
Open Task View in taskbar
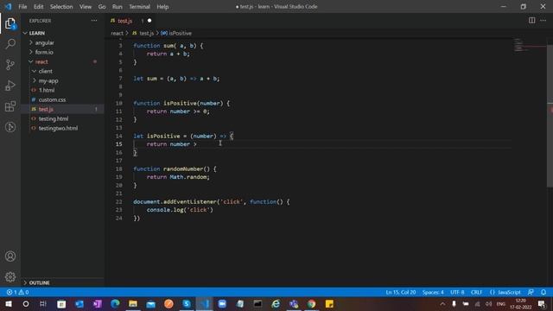43,304
